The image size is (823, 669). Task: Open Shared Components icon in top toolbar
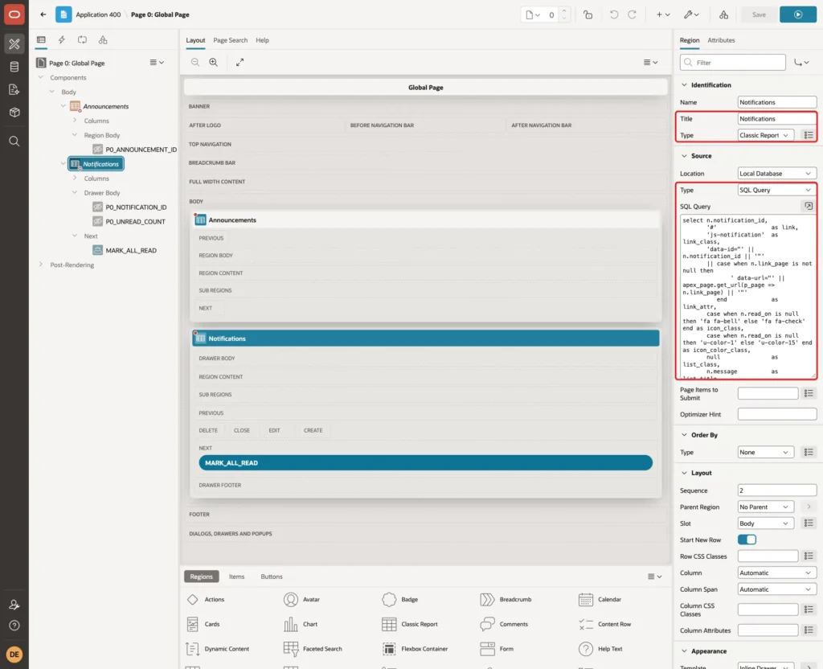(723, 14)
